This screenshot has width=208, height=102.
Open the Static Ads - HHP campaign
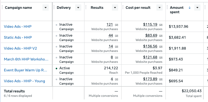pyautogui.click(x=18, y=37)
